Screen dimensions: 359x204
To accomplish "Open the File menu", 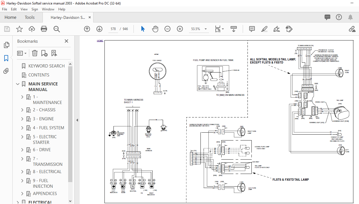I will [x=5, y=9].
